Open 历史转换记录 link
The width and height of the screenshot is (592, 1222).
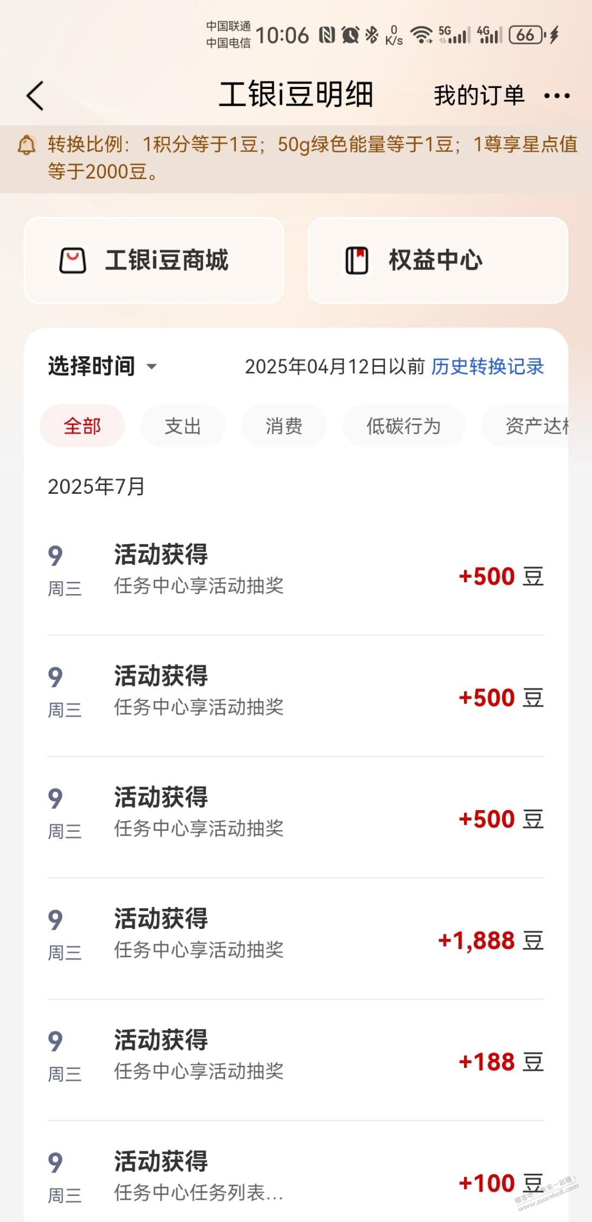point(487,367)
